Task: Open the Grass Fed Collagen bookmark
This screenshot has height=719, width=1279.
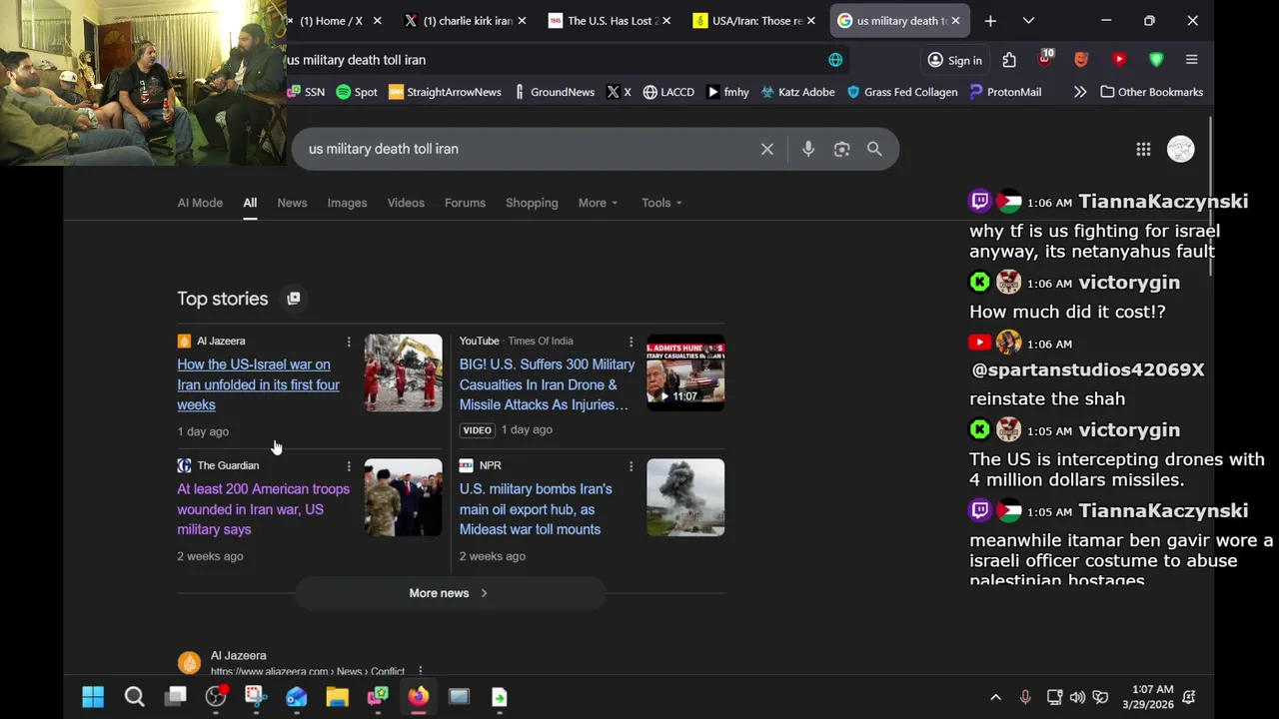Action: pyautogui.click(x=902, y=92)
